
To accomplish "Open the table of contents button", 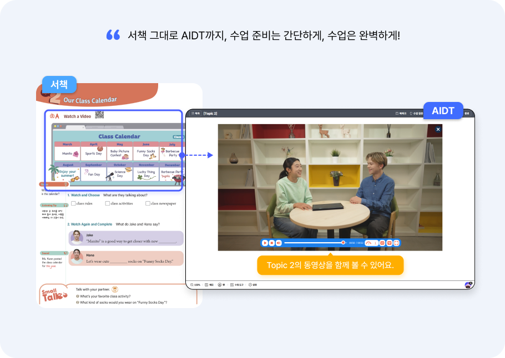I will pos(195,113).
